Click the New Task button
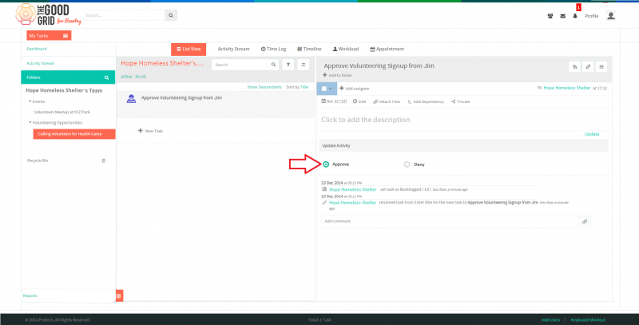Image resolution: width=639 pixels, height=325 pixels. pos(150,131)
